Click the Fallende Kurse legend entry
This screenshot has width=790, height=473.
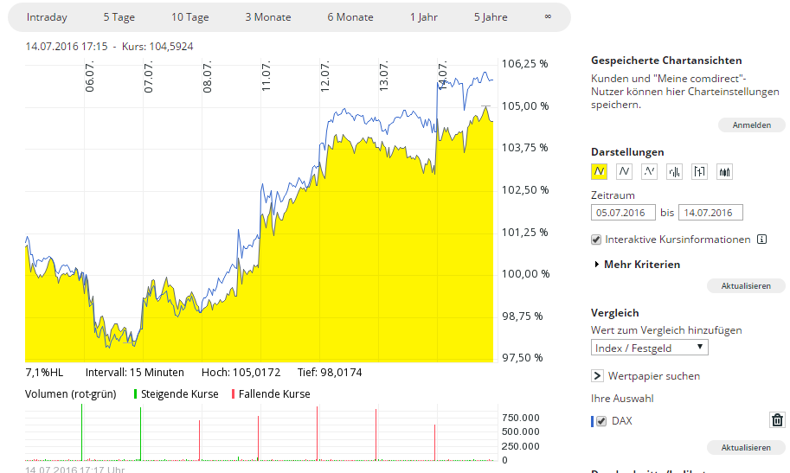(x=271, y=394)
